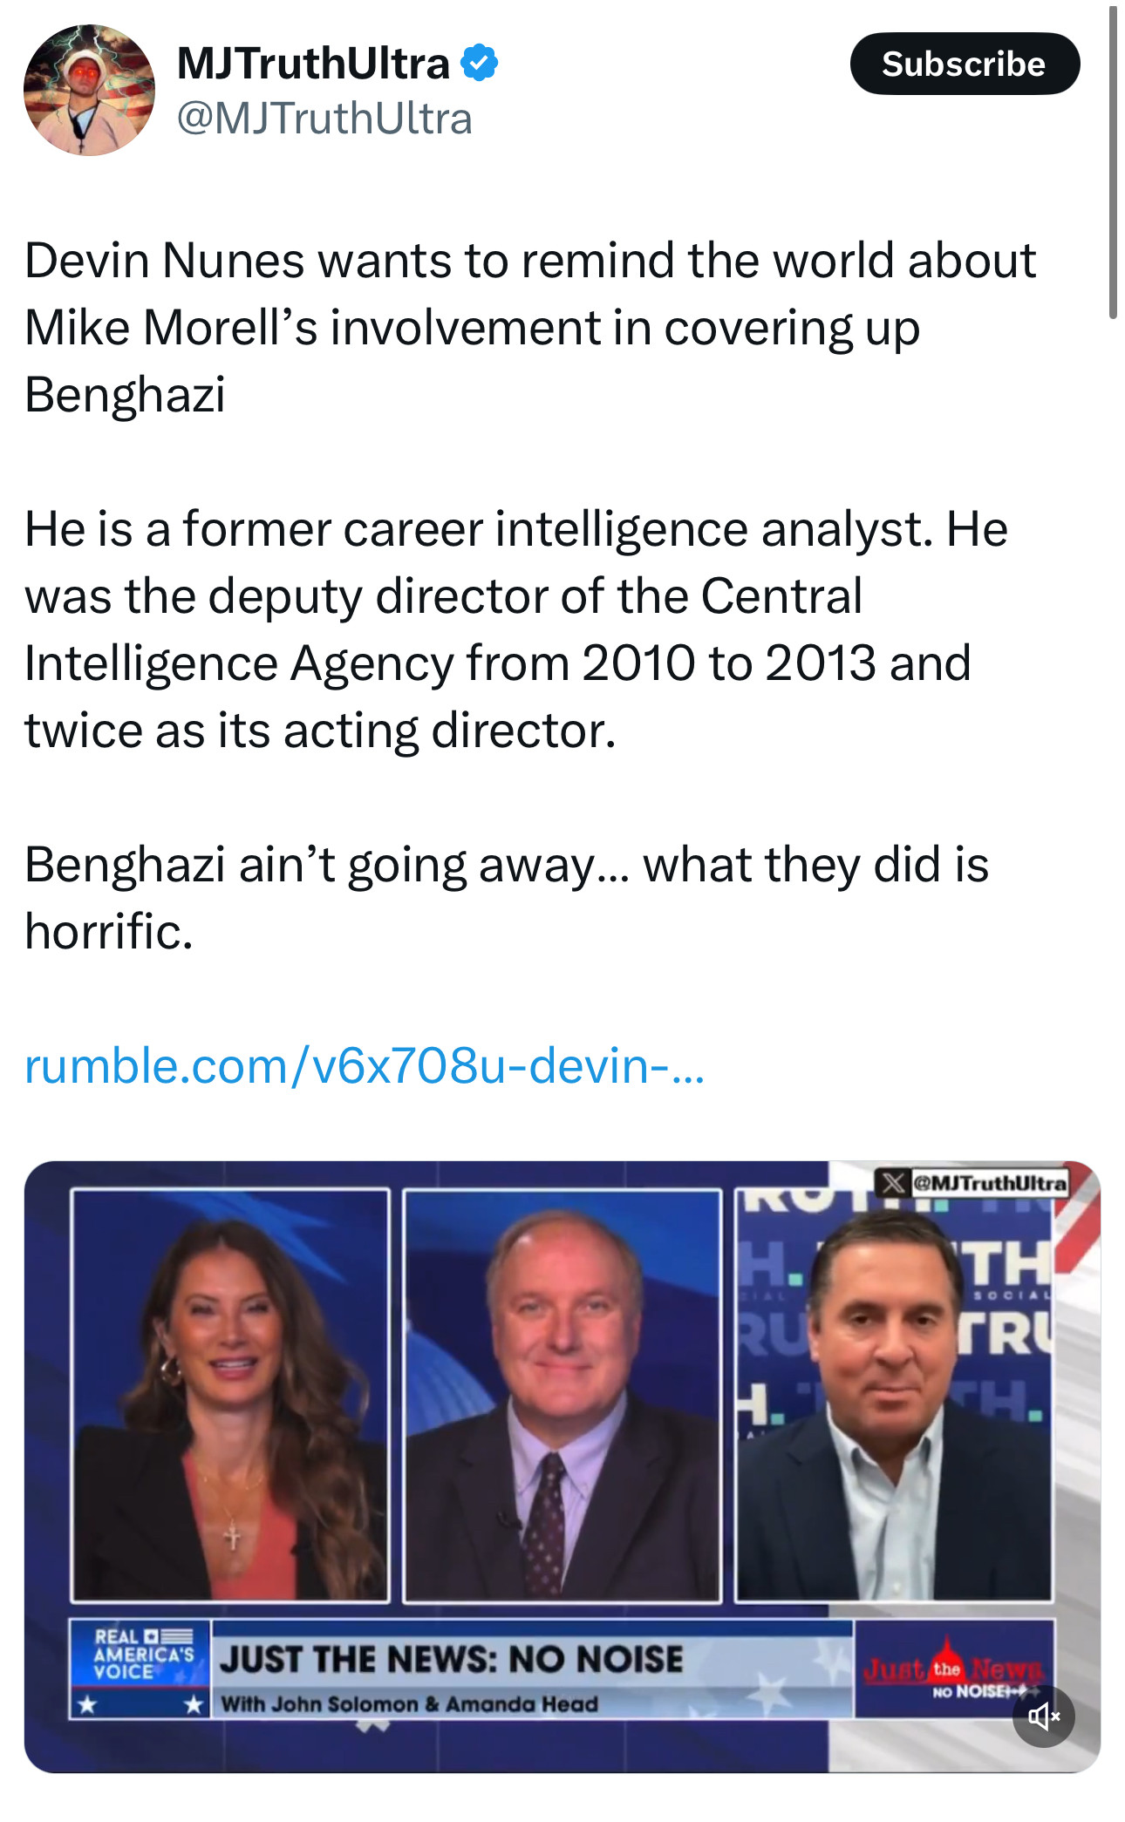Click the Just the News capitol logo
This screenshot has width=1125, height=1822.
pyautogui.click(x=954, y=1669)
